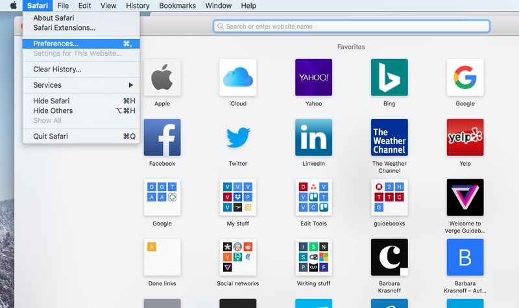Screen dimensions: 519x308
Task: Expand the Services submenu arrow
Action: pyautogui.click(x=131, y=85)
